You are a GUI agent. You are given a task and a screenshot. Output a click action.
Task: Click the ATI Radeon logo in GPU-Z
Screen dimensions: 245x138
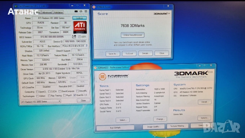(x=80, y=27)
